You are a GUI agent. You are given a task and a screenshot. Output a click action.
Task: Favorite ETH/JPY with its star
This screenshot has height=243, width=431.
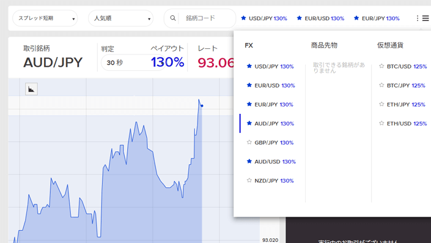tap(381, 104)
